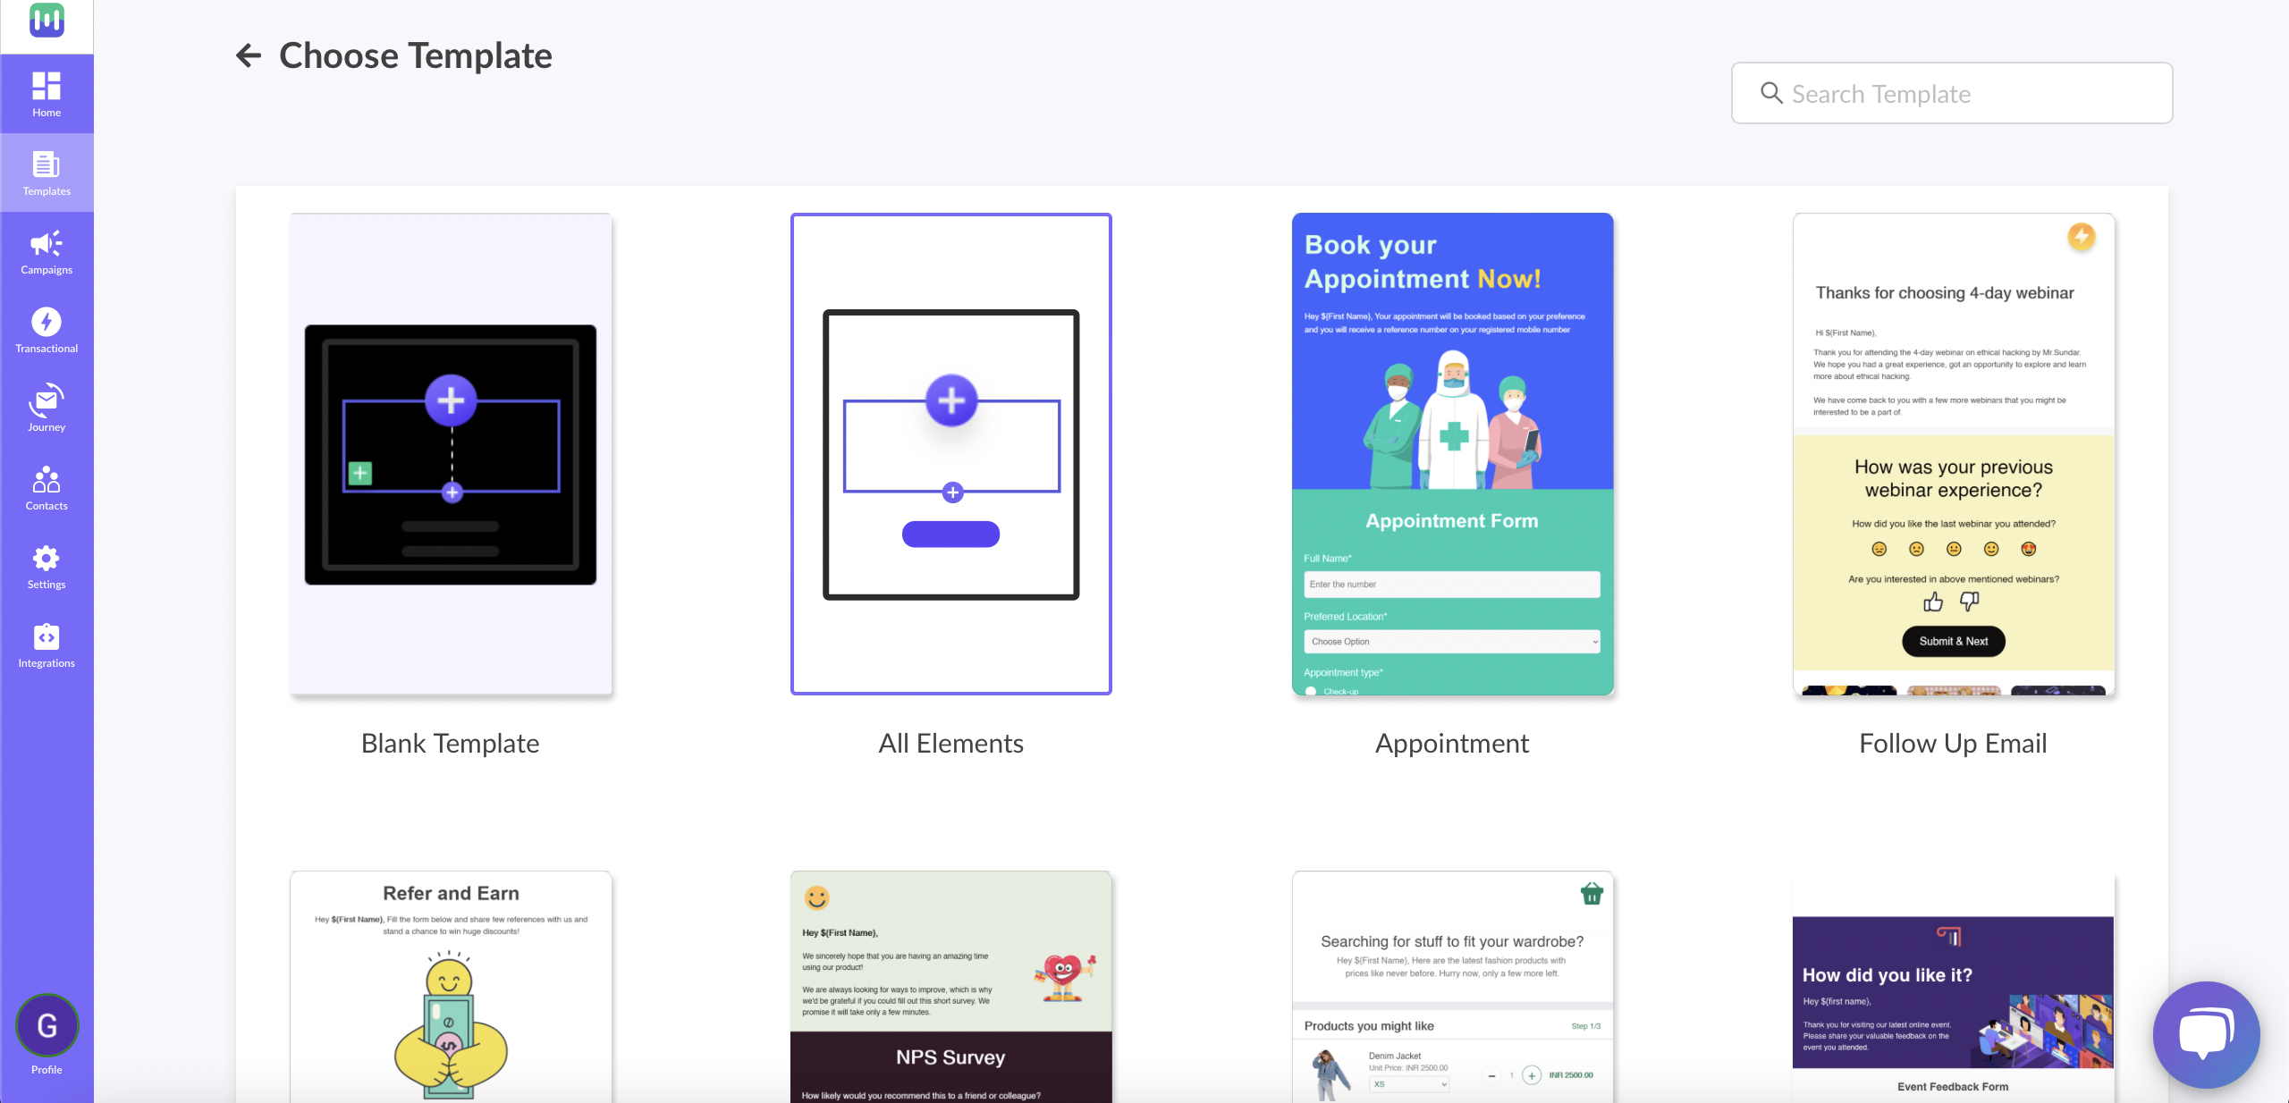Viewport: 2289px width, 1103px height.
Task: Select the Blank Template option
Action: 451,454
